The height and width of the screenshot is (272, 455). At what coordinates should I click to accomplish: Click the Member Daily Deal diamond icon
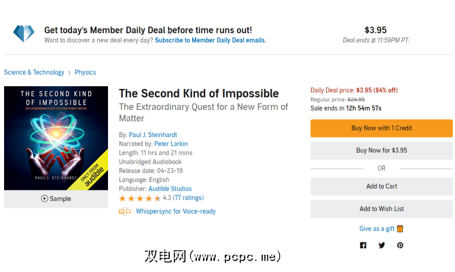click(x=24, y=33)
